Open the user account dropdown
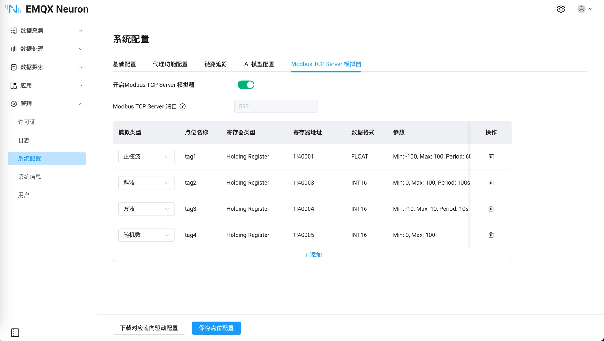 click(x=585, y=9)
